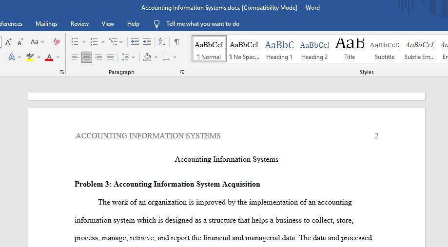The height and width of the screenshot is (247, 448).
Task: Open the Help tab
Action: [x=133, y=24]
